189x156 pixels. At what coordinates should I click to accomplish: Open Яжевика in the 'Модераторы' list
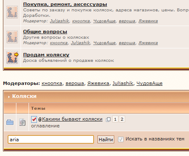pos(98,83)
